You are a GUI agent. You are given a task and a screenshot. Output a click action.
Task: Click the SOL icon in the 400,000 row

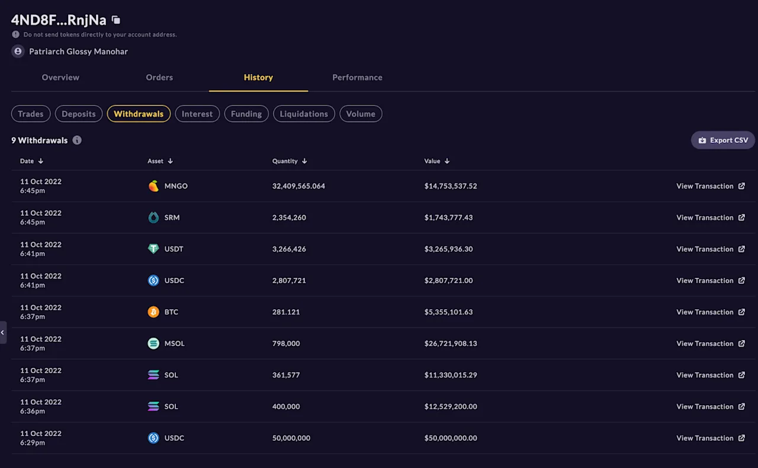click(153, 406)
